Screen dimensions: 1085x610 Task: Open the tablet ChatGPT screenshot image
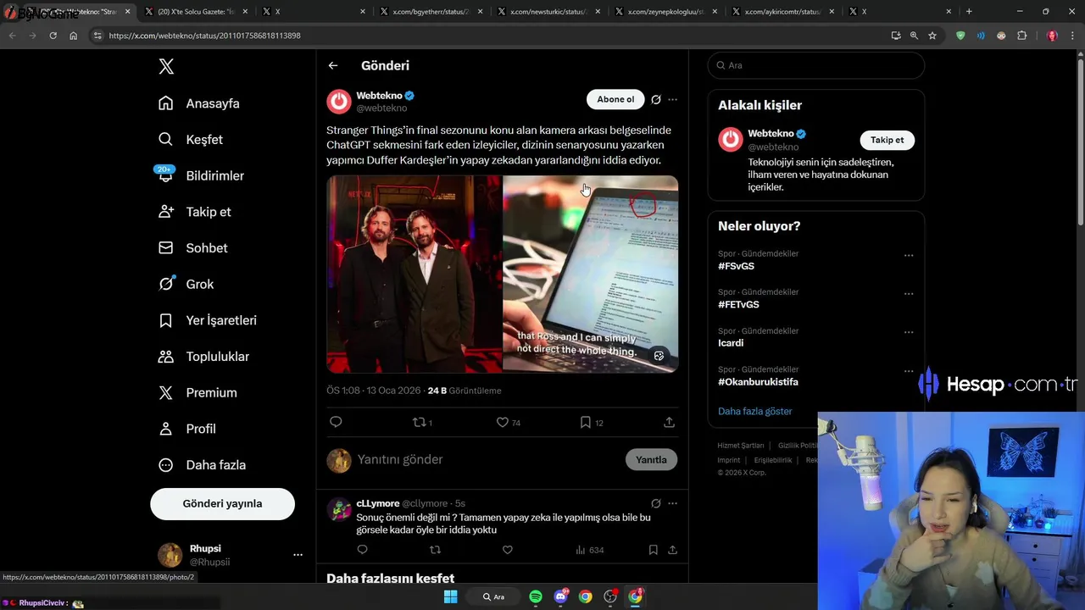point(591,274)
